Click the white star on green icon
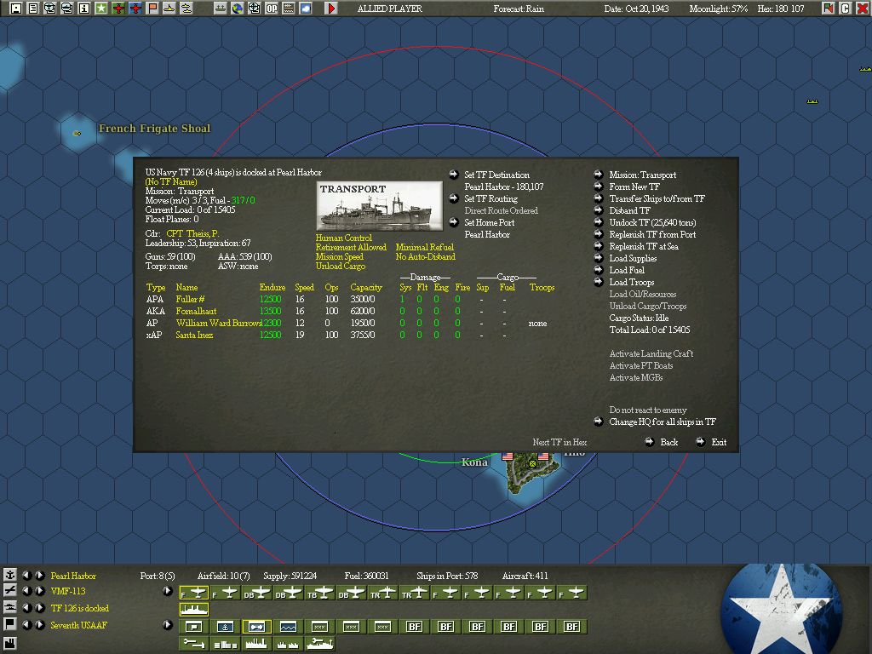This screenshot has height=654, width=872. click(101, 9)
